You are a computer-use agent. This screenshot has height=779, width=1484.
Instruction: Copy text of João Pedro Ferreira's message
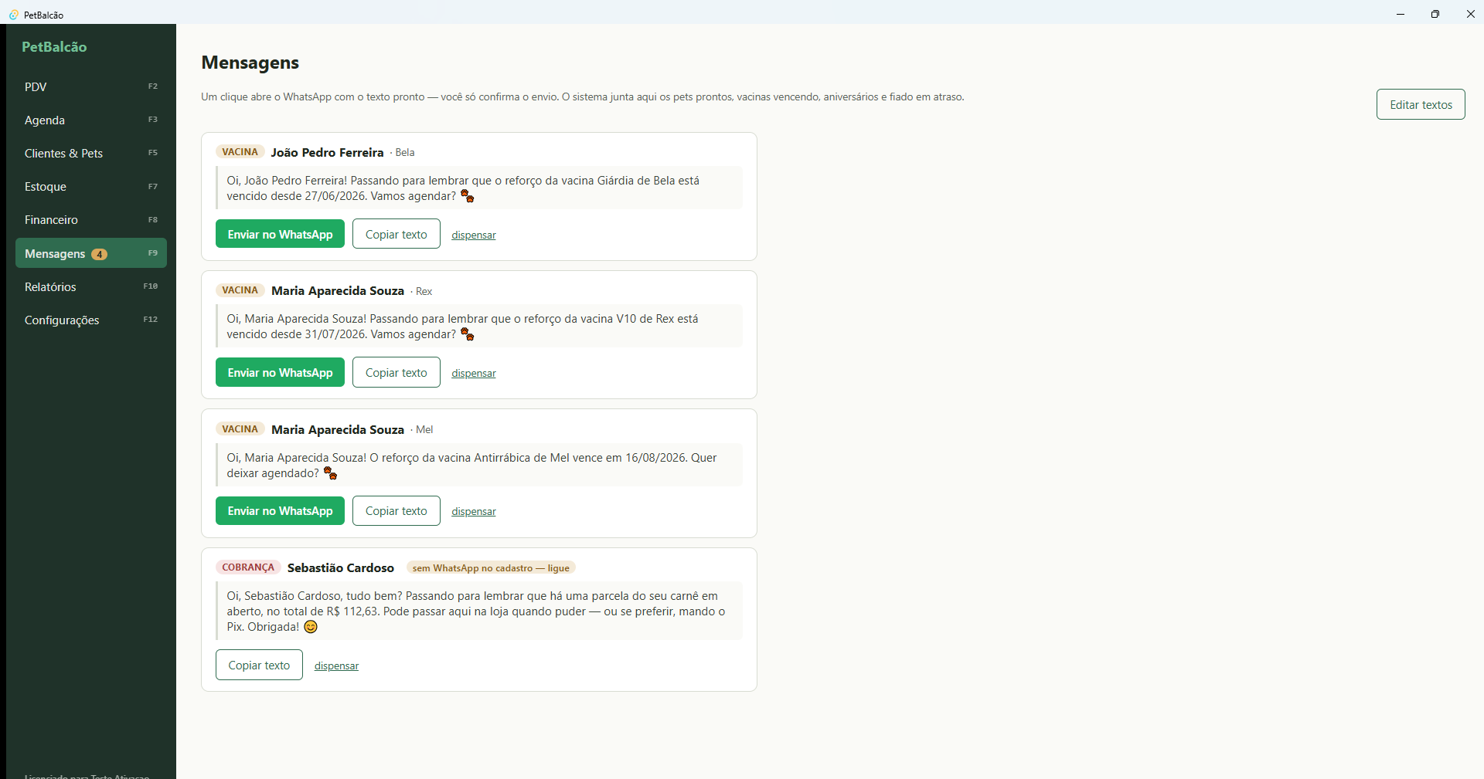coord(396,234)
